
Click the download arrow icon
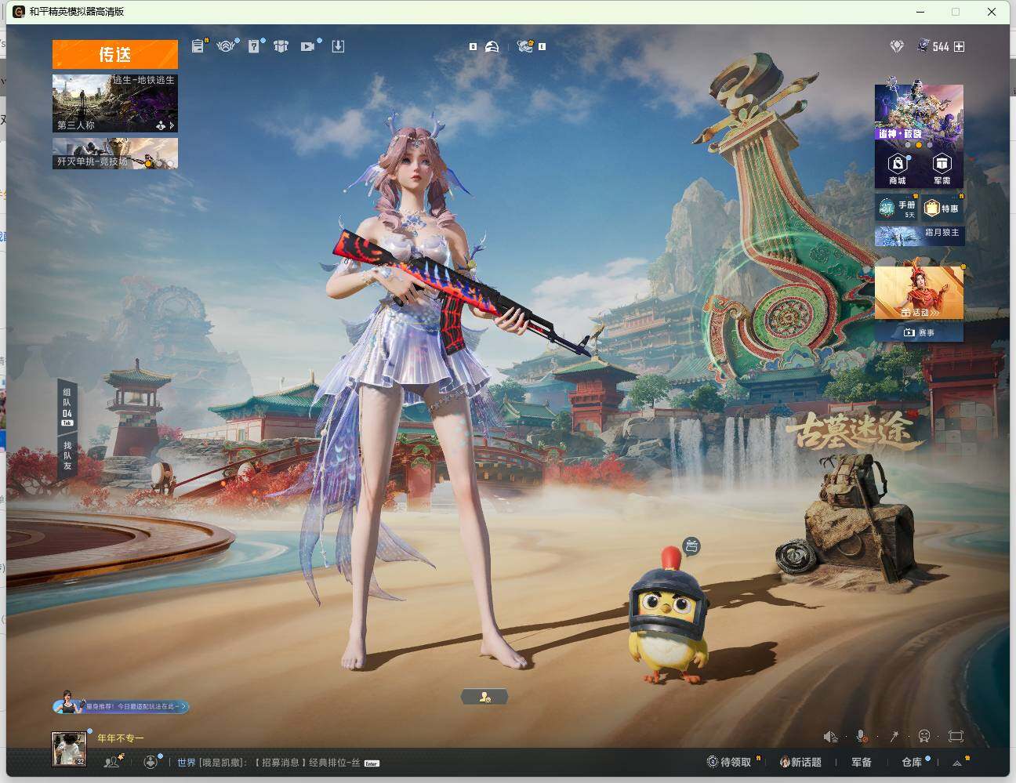point(338,46)
